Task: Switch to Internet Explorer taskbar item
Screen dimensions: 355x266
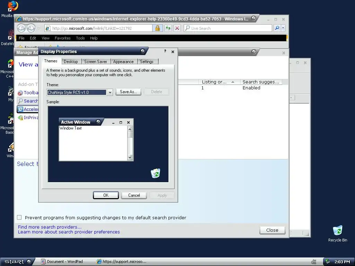Action: pyautogui.click(x=122, y=261)
